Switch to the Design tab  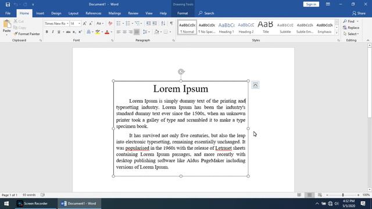[56, 13]
